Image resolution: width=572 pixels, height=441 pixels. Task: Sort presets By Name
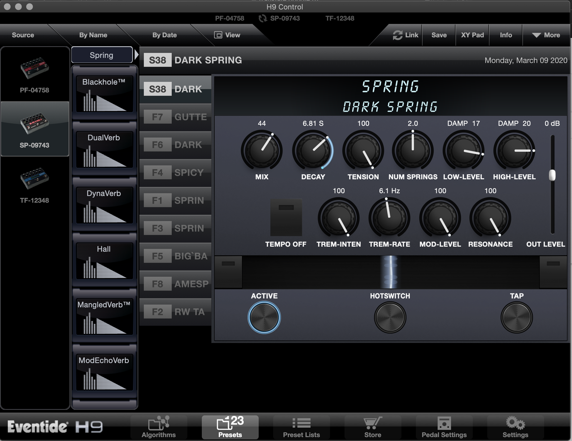pos(93,35)
